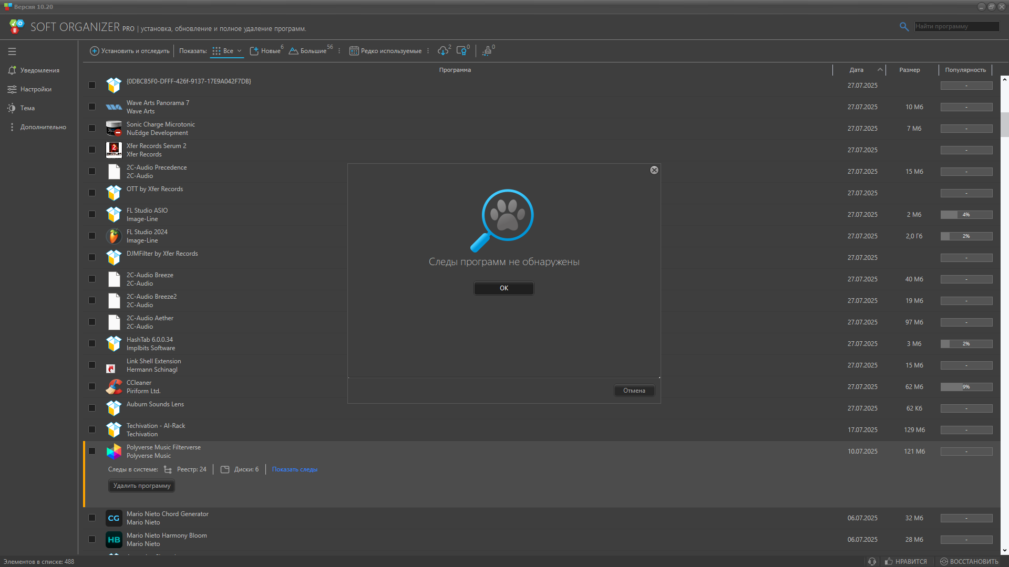Check the box for FL Studio 2024
Image resolution: width=1009 pixels, height=567 pixels.
click(x=92, y=236)
